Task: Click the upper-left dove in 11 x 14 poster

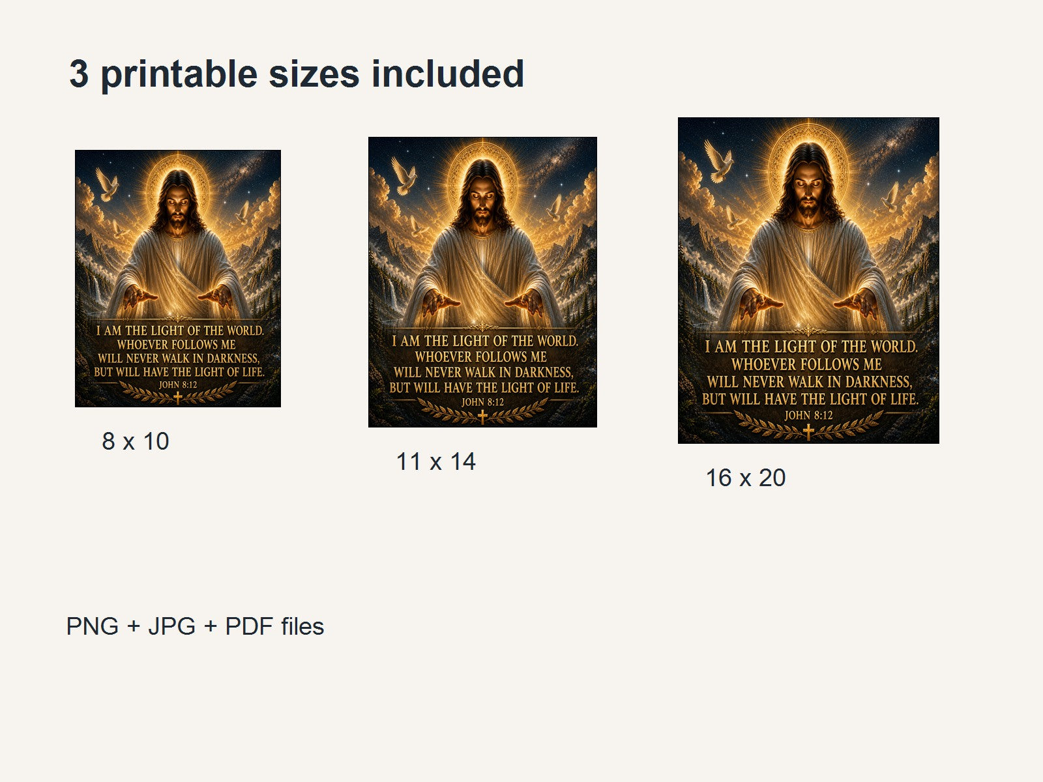Action: 404,175
